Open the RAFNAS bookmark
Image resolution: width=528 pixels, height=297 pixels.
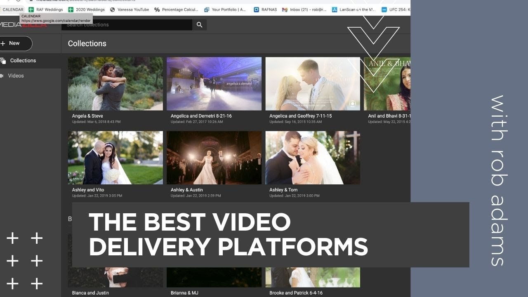(x=265, y=9)
